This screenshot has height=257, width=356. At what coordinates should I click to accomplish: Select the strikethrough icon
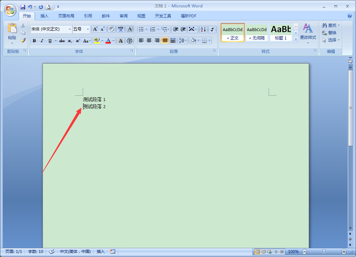pos(62,40)
